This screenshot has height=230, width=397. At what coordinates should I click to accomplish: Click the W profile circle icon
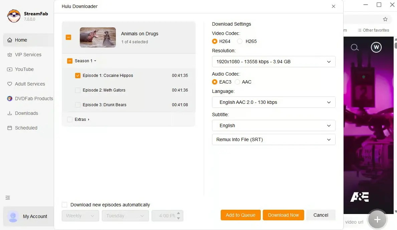(x=376, y=47)
